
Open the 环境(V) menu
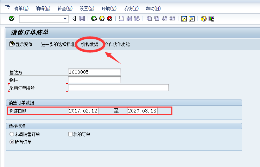(109, 8)
